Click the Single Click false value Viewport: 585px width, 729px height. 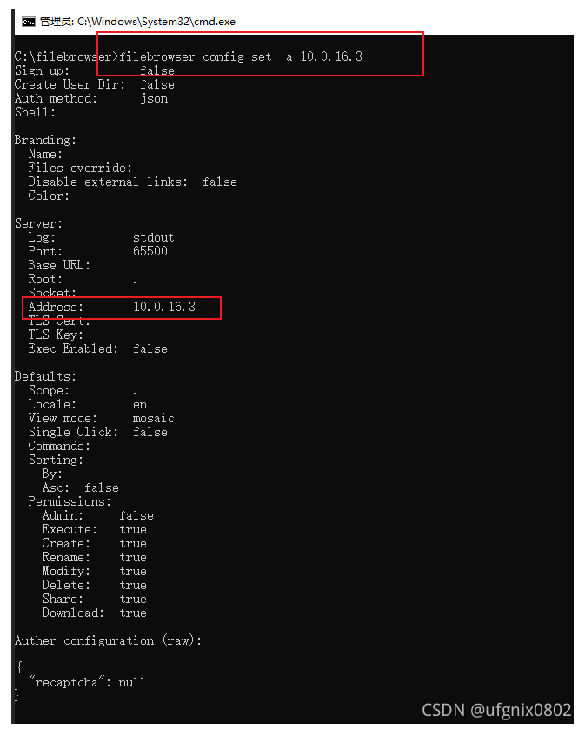tap(150, 432)
